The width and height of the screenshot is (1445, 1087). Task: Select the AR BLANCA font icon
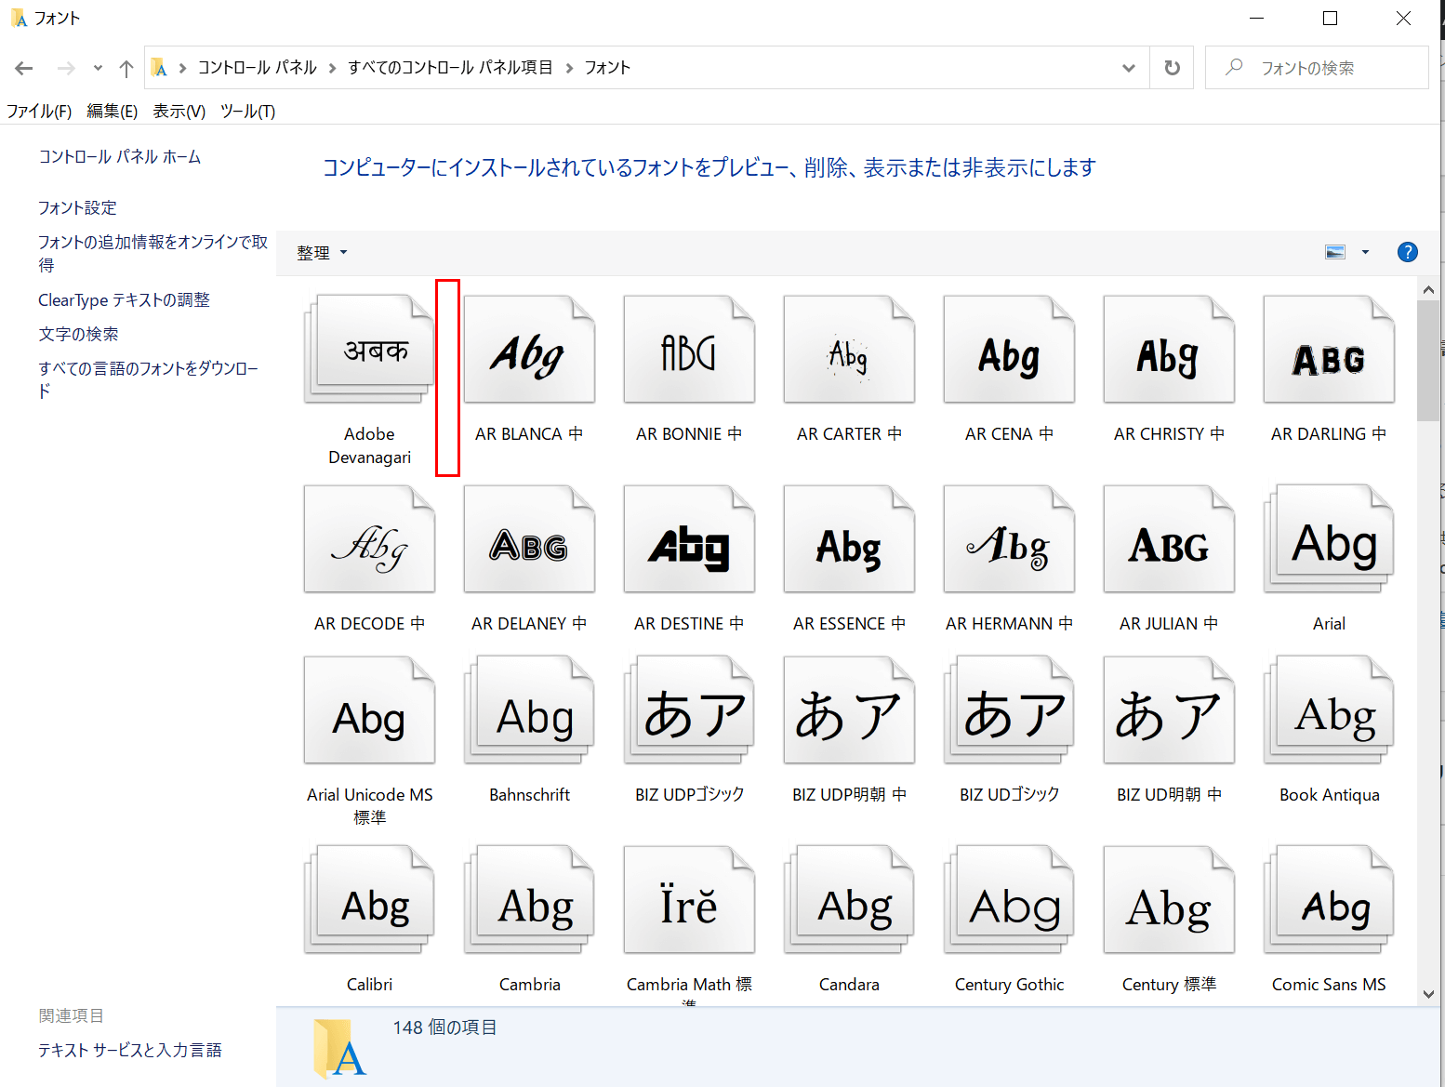click(x=529, y=350)
